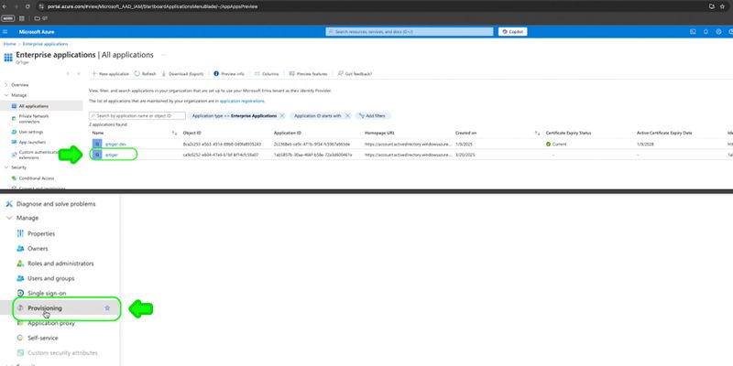733x366 pixels.
Task: Open Copilot from the Azure header
Action: pyautogui.click(x=513, y=32)
